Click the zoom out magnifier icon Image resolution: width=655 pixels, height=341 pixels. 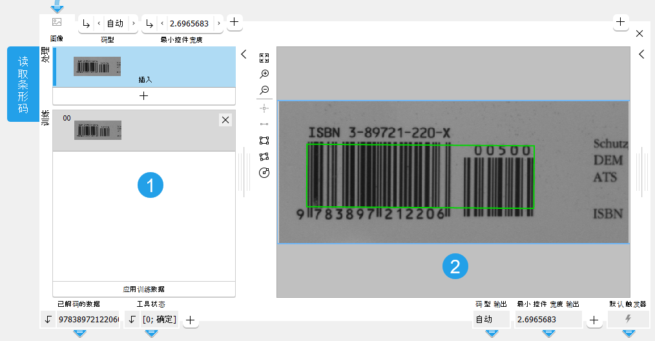[x=264, y=90]
